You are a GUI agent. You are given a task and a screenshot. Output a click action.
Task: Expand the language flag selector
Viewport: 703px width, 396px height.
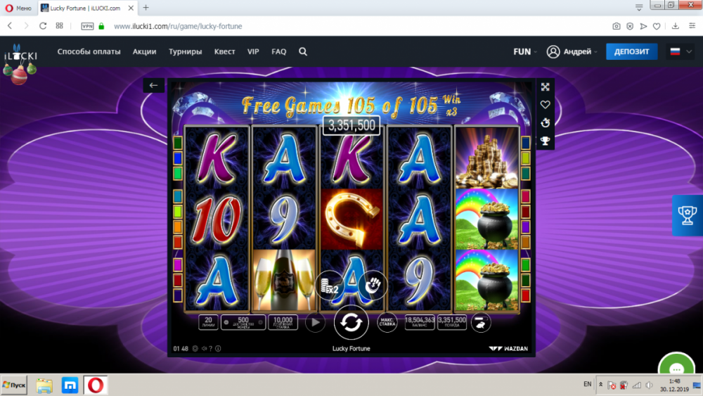pyautogui.click(x=681, y=51)
